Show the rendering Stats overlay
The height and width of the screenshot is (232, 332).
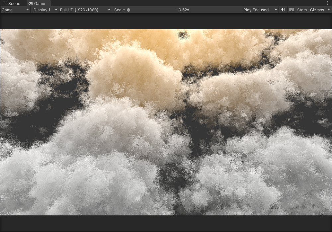click(302, 10)
